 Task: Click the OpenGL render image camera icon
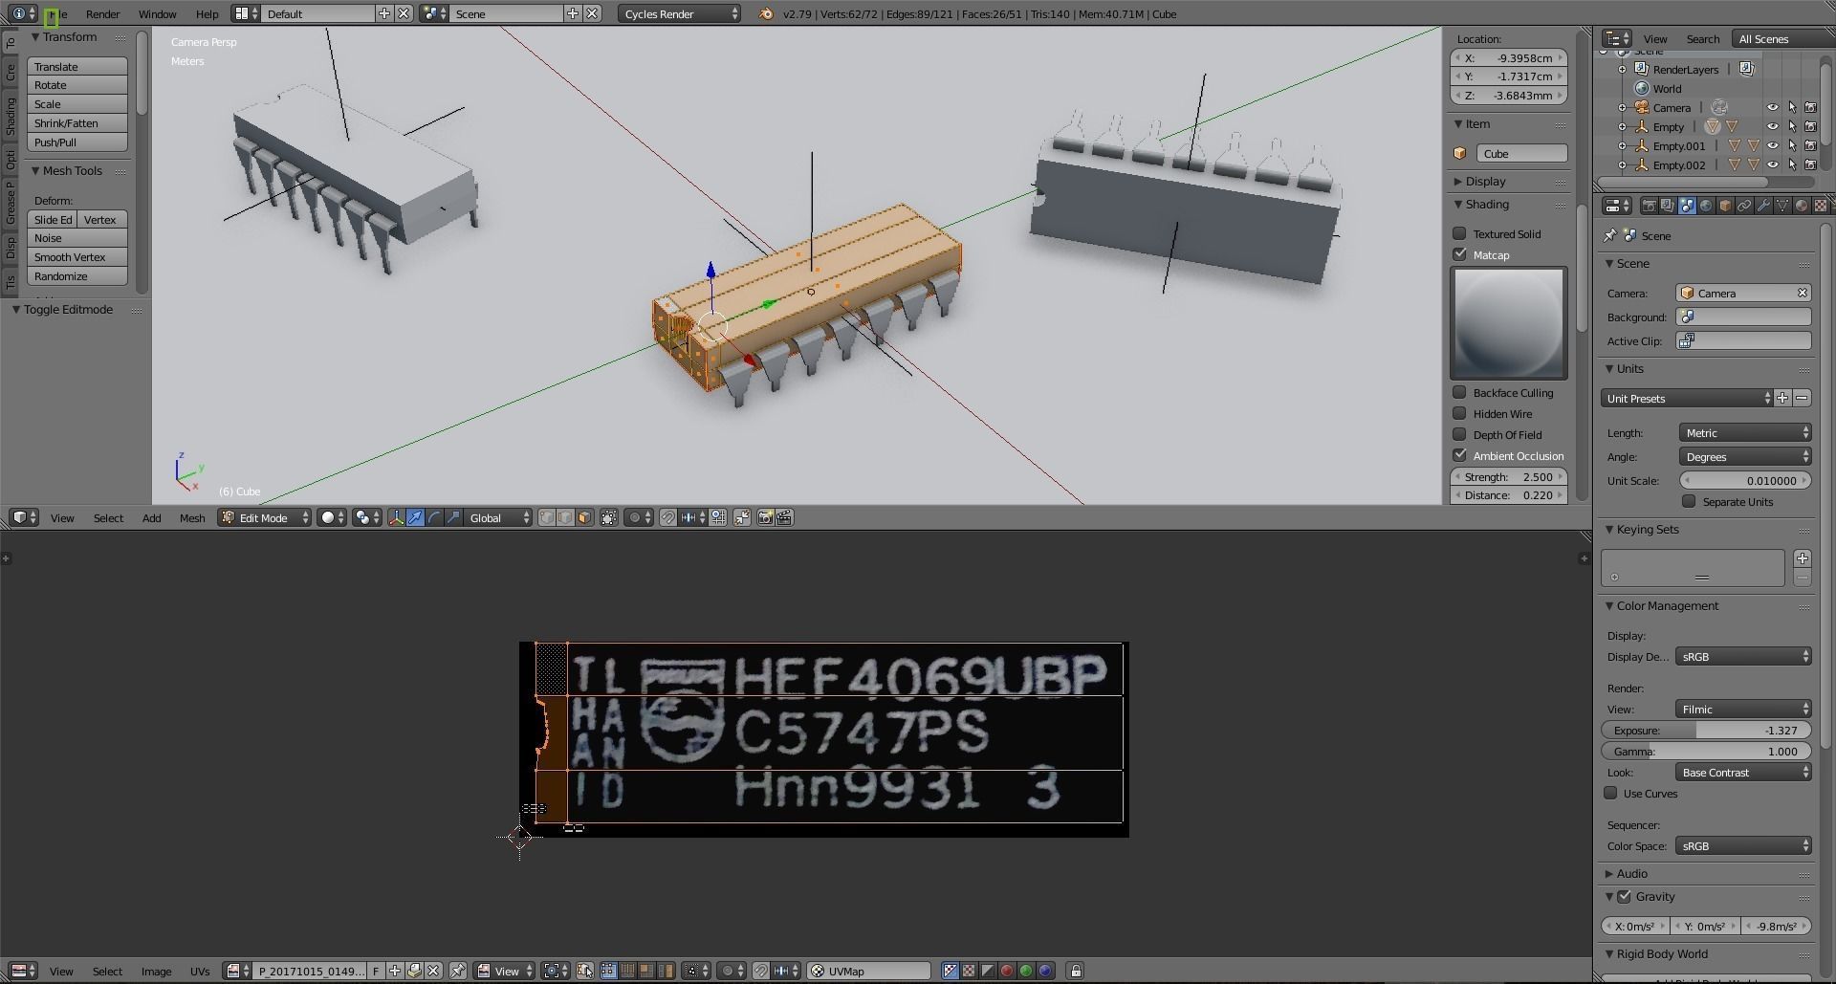(765, 517)
